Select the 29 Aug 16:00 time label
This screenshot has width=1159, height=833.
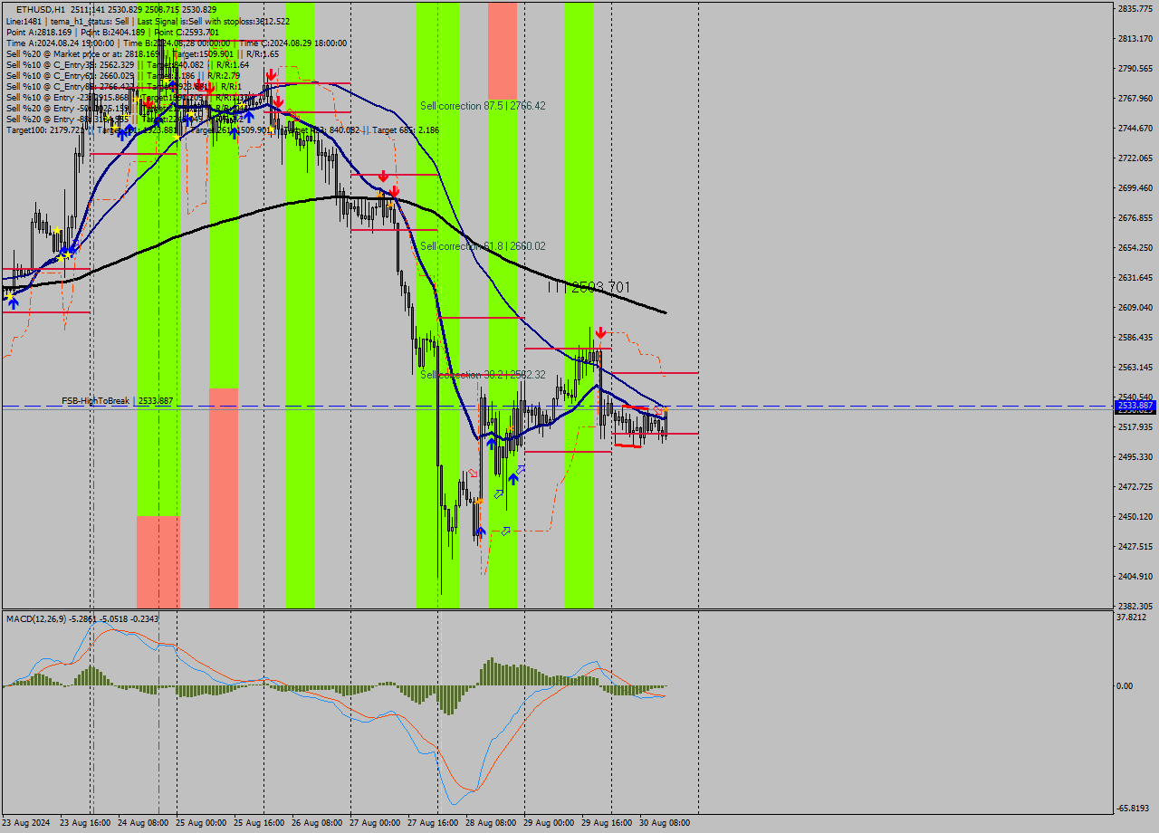click(x=607, y=823)
